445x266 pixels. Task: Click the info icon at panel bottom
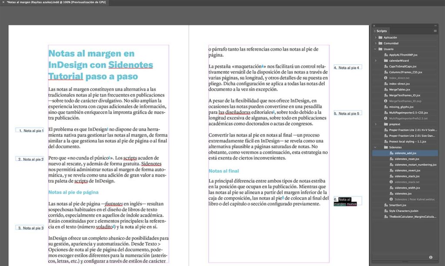[430, 257]
